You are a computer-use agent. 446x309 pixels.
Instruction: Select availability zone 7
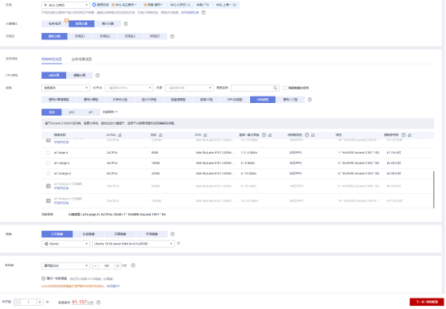tap(155, 36)
